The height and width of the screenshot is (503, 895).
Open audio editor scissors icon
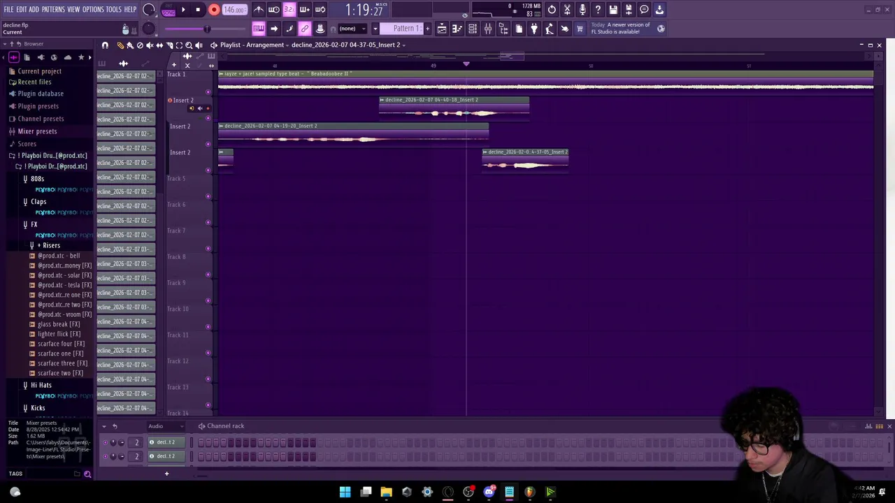(567, 10)
